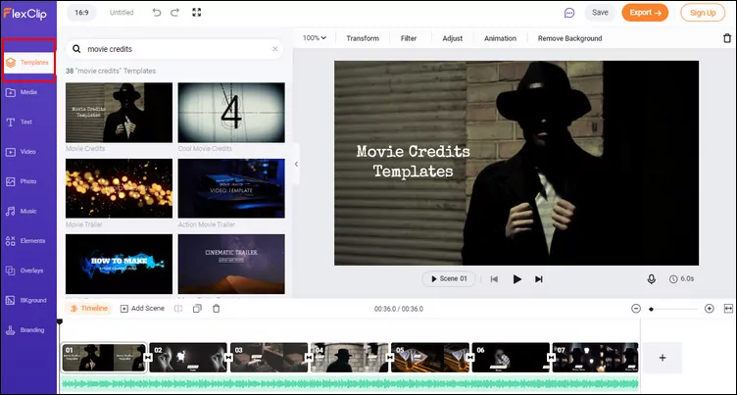Click the undo arrow icon
Image resolution: width=737 pixels, height=395 pixels.
[x=157, y=13]
